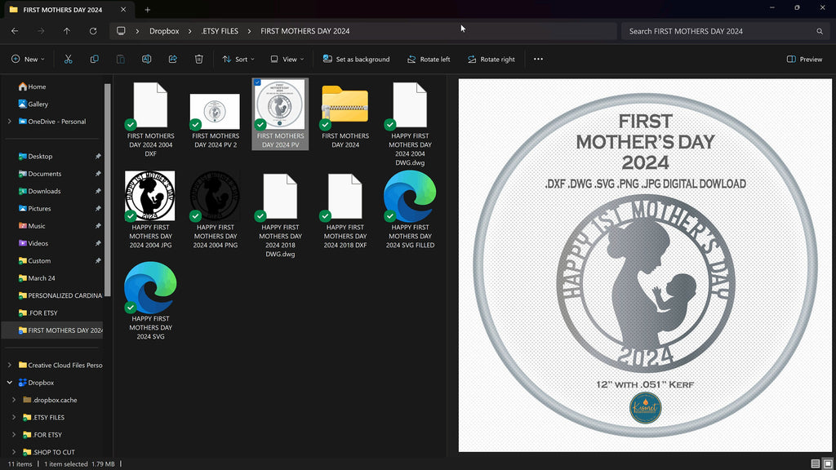Click Set as background button
This screenshot has width=836, height=470.
356,59
